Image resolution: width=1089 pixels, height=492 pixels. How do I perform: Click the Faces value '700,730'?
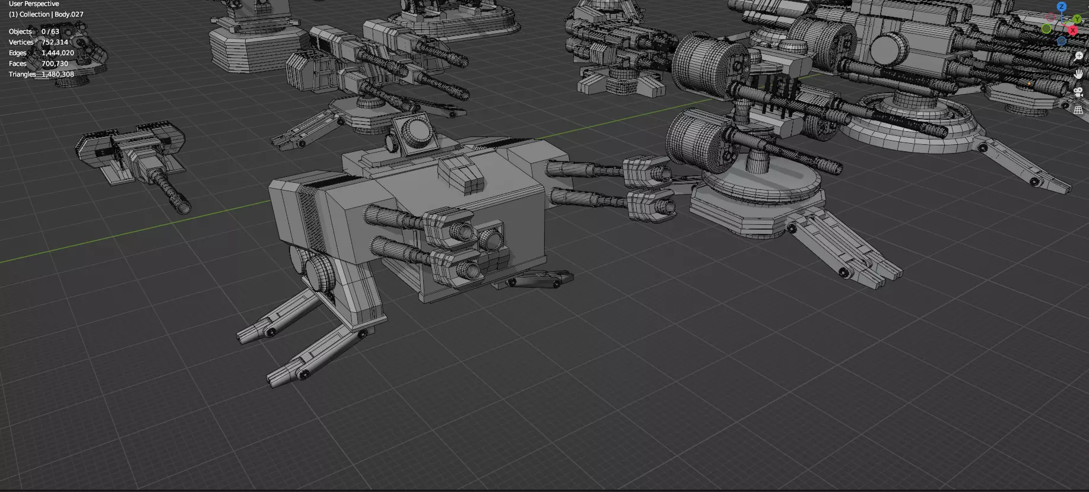click(55, 64)
